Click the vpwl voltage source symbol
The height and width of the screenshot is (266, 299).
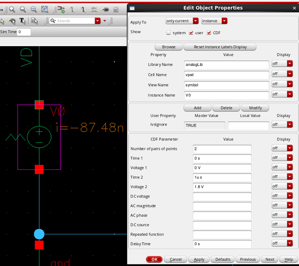pyautogui.click(x=39, y=137)
